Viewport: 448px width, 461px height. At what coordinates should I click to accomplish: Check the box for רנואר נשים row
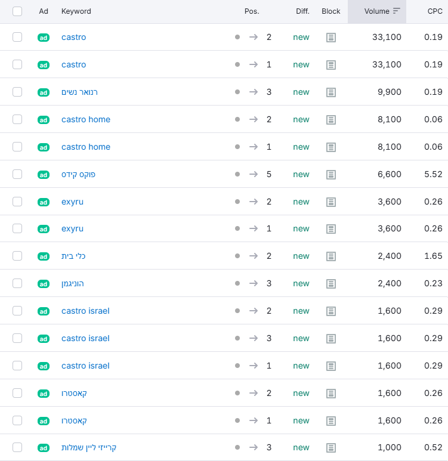(x=17, y=92)
